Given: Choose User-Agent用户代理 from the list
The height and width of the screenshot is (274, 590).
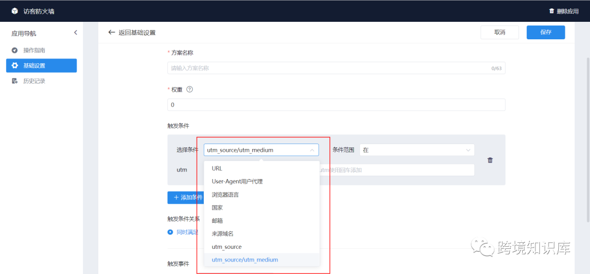Looking at the screenshot, I should pos(262,182).
